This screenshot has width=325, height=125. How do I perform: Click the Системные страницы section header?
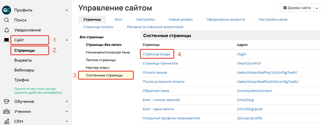[167, 36]
